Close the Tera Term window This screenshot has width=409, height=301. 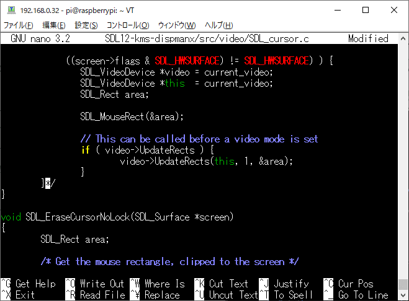(x=394, y=10)
